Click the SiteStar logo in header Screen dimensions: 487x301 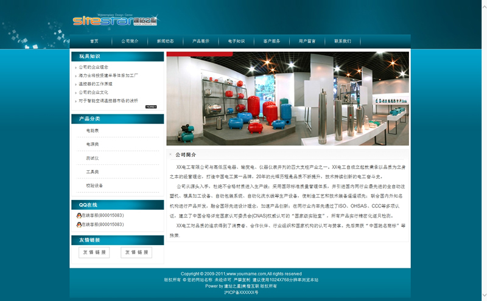pos(114,21)
